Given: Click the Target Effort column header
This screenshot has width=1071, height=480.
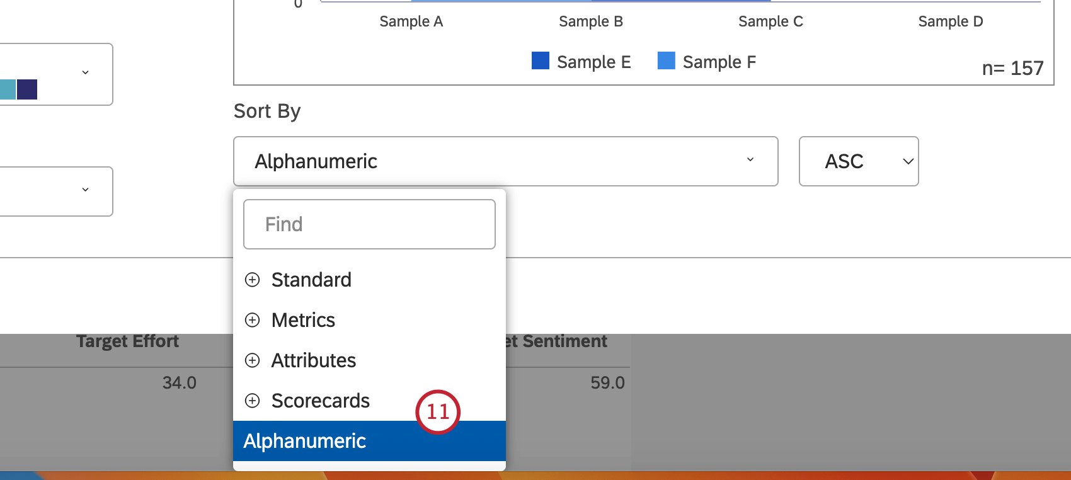Looking at the screenshot, I should 127,341.
